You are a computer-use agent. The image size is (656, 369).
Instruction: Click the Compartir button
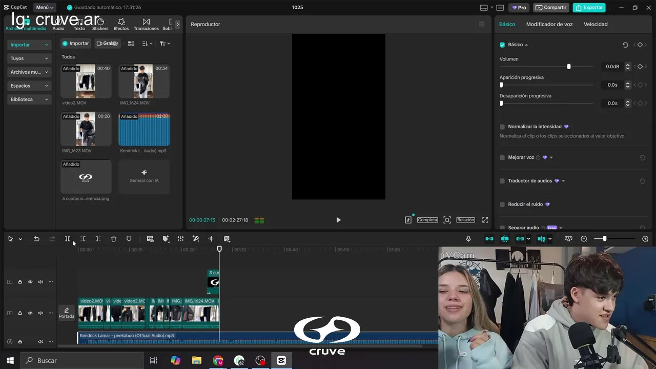pyautogui.click(x=551, y=8)
